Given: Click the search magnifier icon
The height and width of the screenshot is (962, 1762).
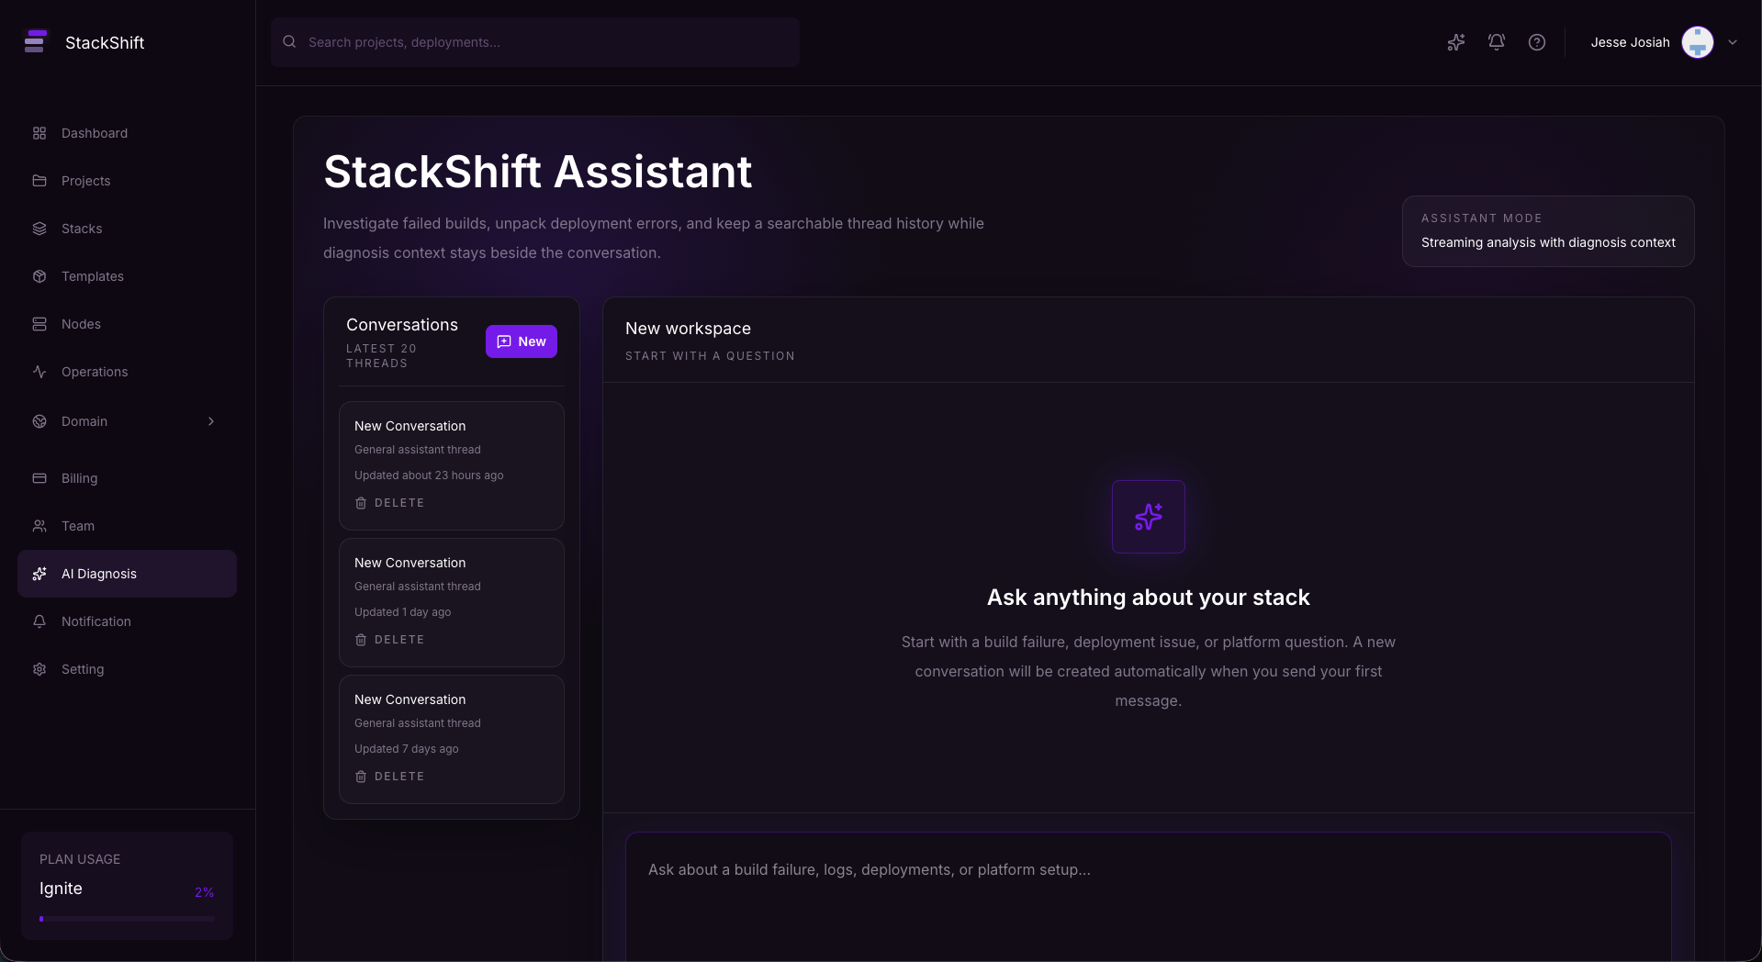Looking at the screenshot, I should click(x=289, y=41).
